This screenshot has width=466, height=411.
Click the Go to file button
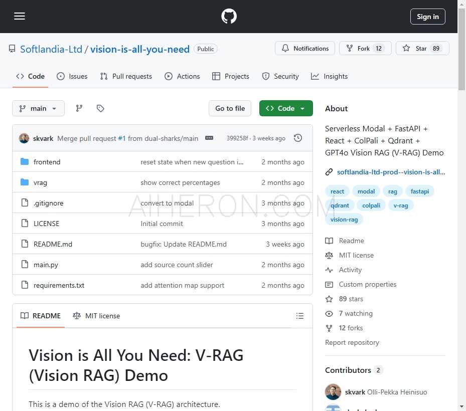[230, 108]
